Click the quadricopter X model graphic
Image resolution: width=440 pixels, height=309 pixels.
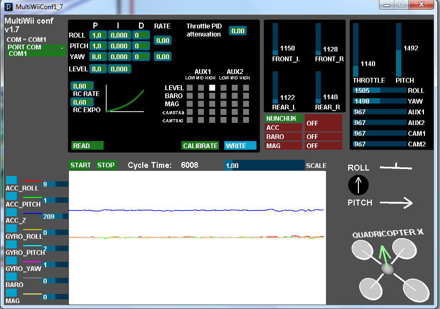click(390, 269)
